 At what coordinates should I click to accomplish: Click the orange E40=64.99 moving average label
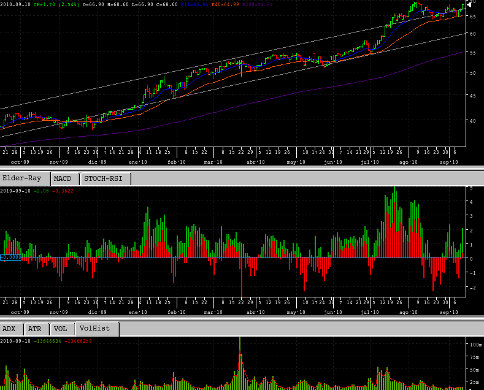tap(225, 5)
